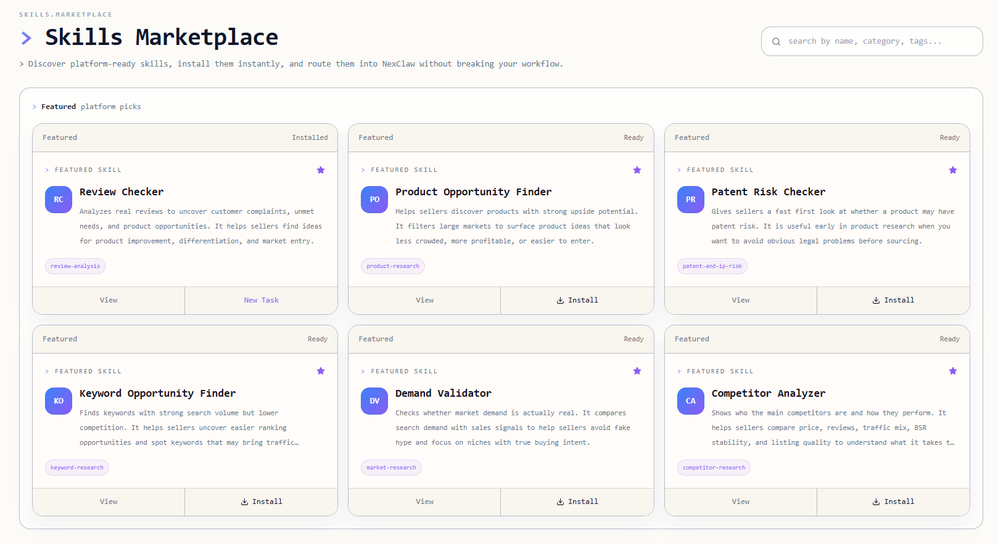Click the star on Product Opportunity Finder
The width and height of the screenshot is (998, 544).
(637, 170)
